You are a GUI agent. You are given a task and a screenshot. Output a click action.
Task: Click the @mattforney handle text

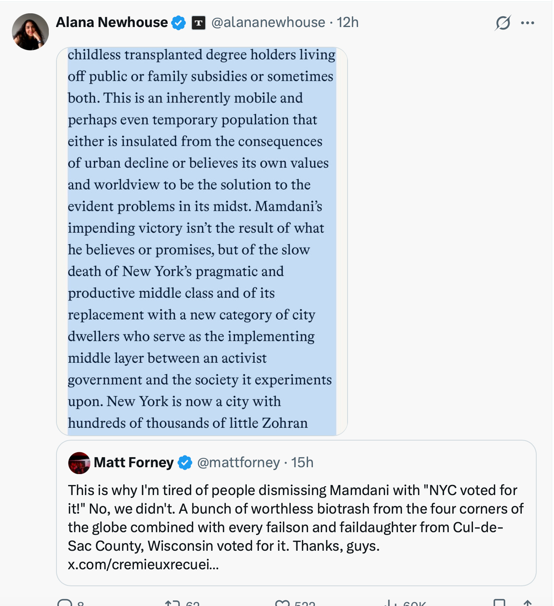point(238,462)
